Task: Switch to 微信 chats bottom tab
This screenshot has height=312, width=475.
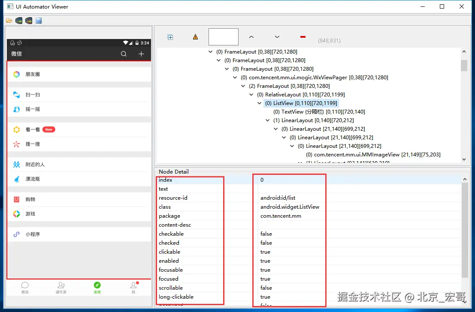Action: click(25, 288)
